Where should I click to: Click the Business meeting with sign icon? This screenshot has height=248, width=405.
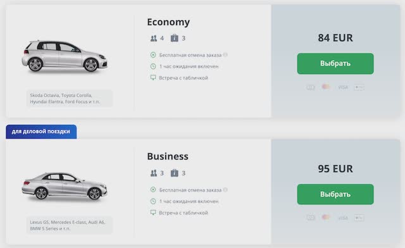(153, 213)
